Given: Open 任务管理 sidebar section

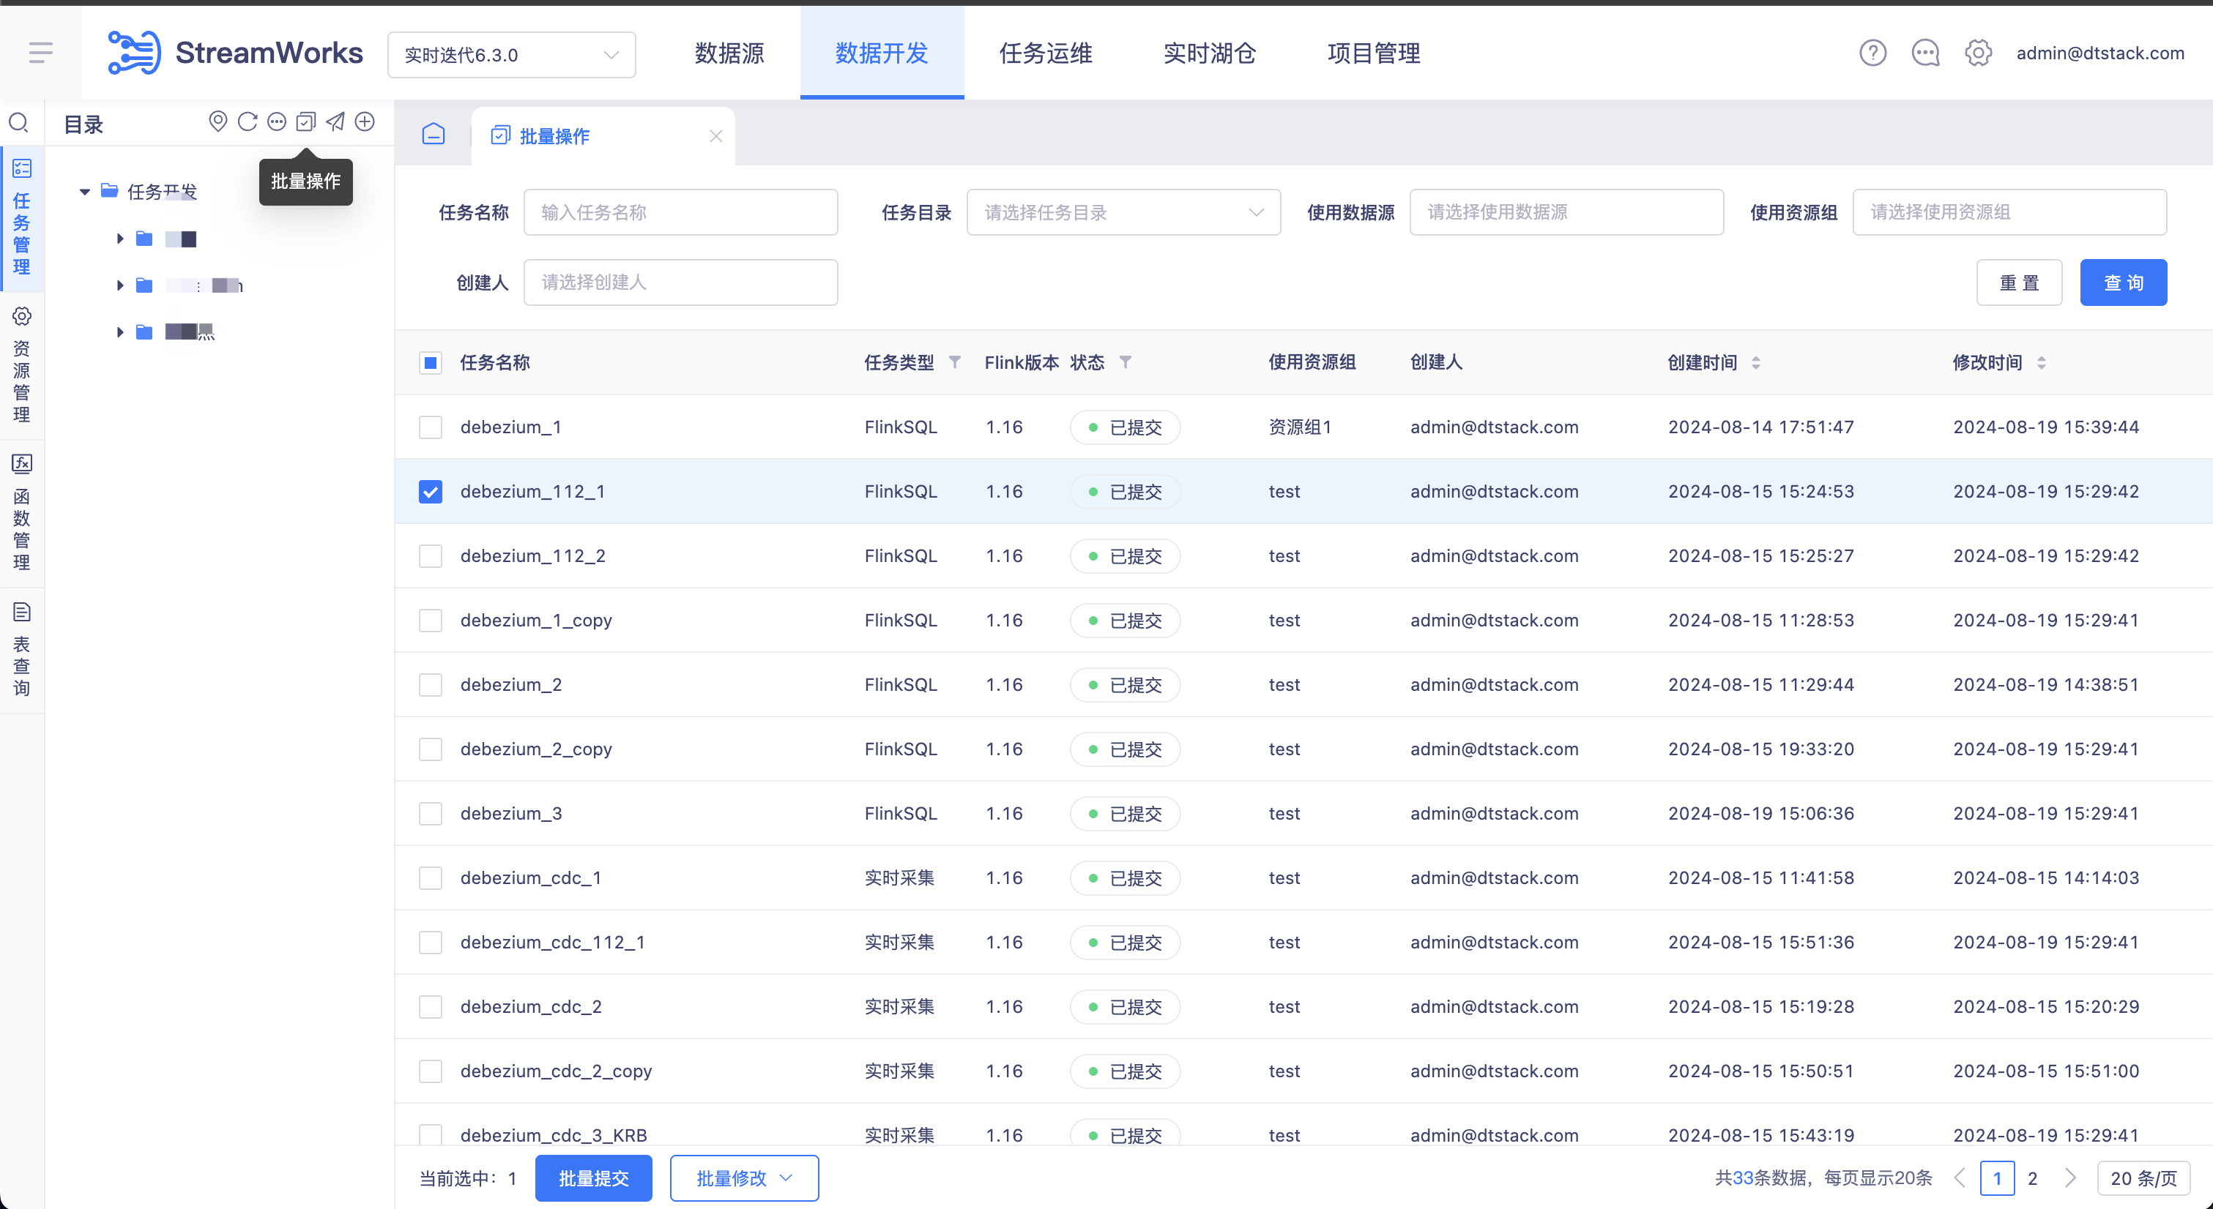Looking at the screenshot, I should click(x=21, y=217).
